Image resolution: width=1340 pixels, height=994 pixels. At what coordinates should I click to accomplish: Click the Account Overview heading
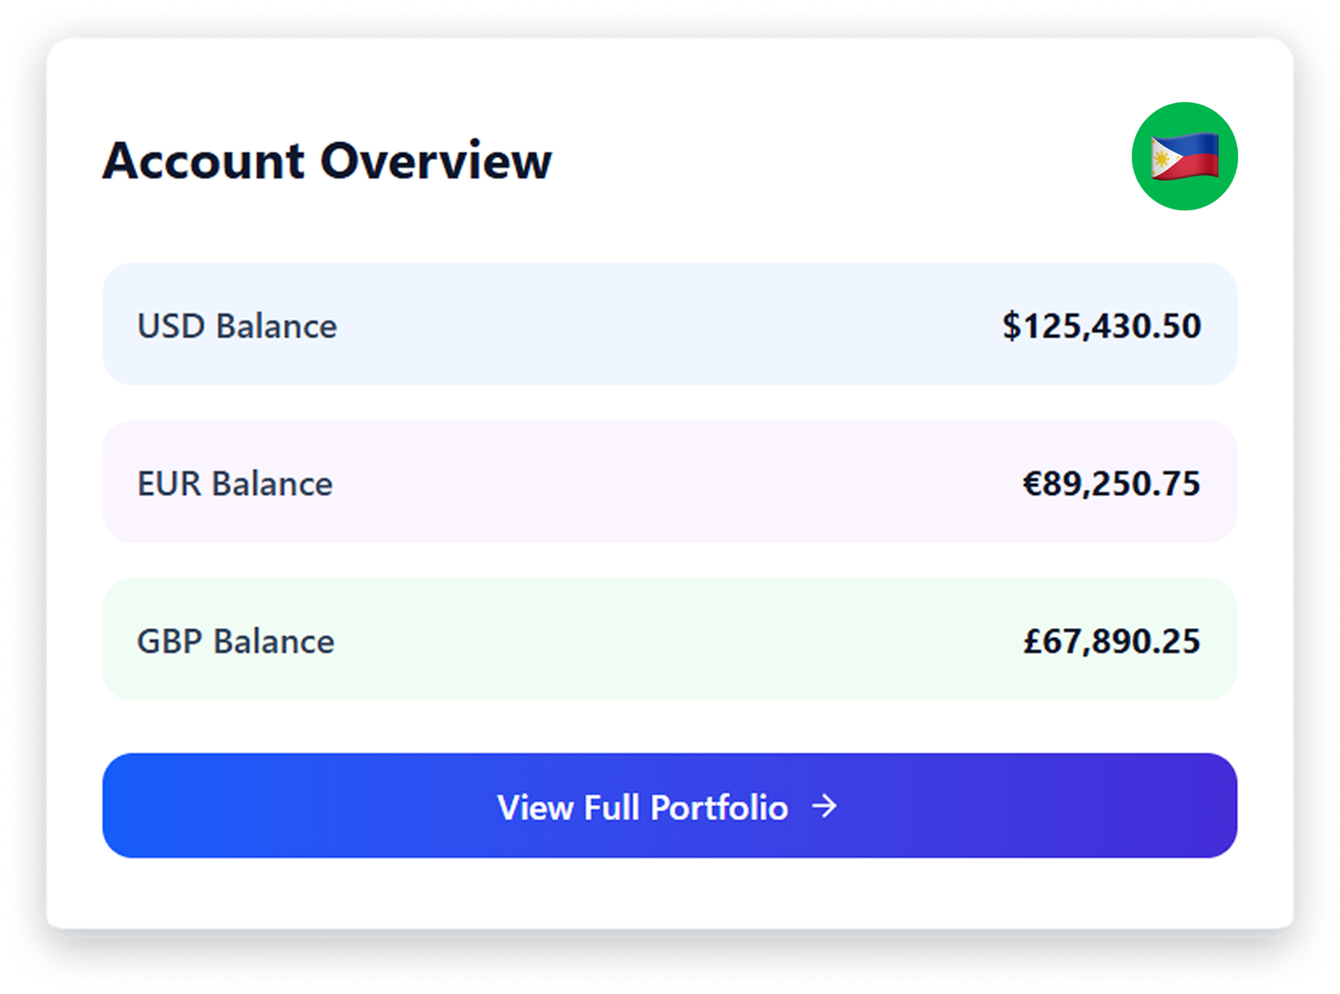[327, 160]
